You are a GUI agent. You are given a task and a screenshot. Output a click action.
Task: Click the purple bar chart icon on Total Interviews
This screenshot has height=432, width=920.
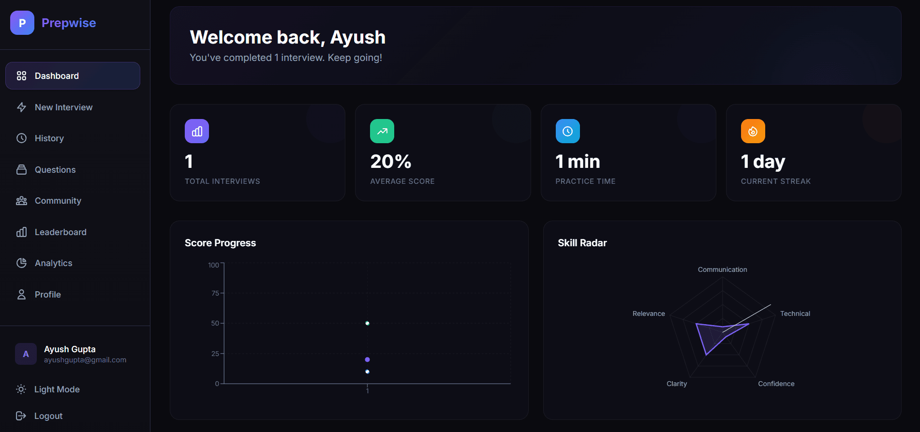[x=196, y=131]
